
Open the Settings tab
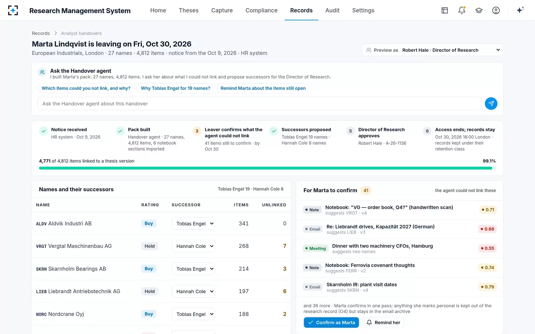(x=363, y=10)
